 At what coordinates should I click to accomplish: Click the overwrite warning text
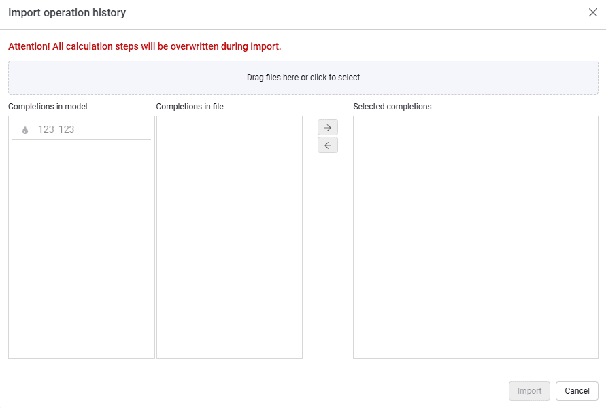[x=145, y=46]
